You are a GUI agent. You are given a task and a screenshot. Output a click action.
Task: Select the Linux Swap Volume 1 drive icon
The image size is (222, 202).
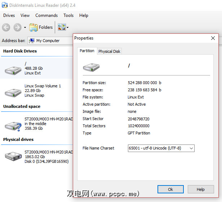coord(13,93)
